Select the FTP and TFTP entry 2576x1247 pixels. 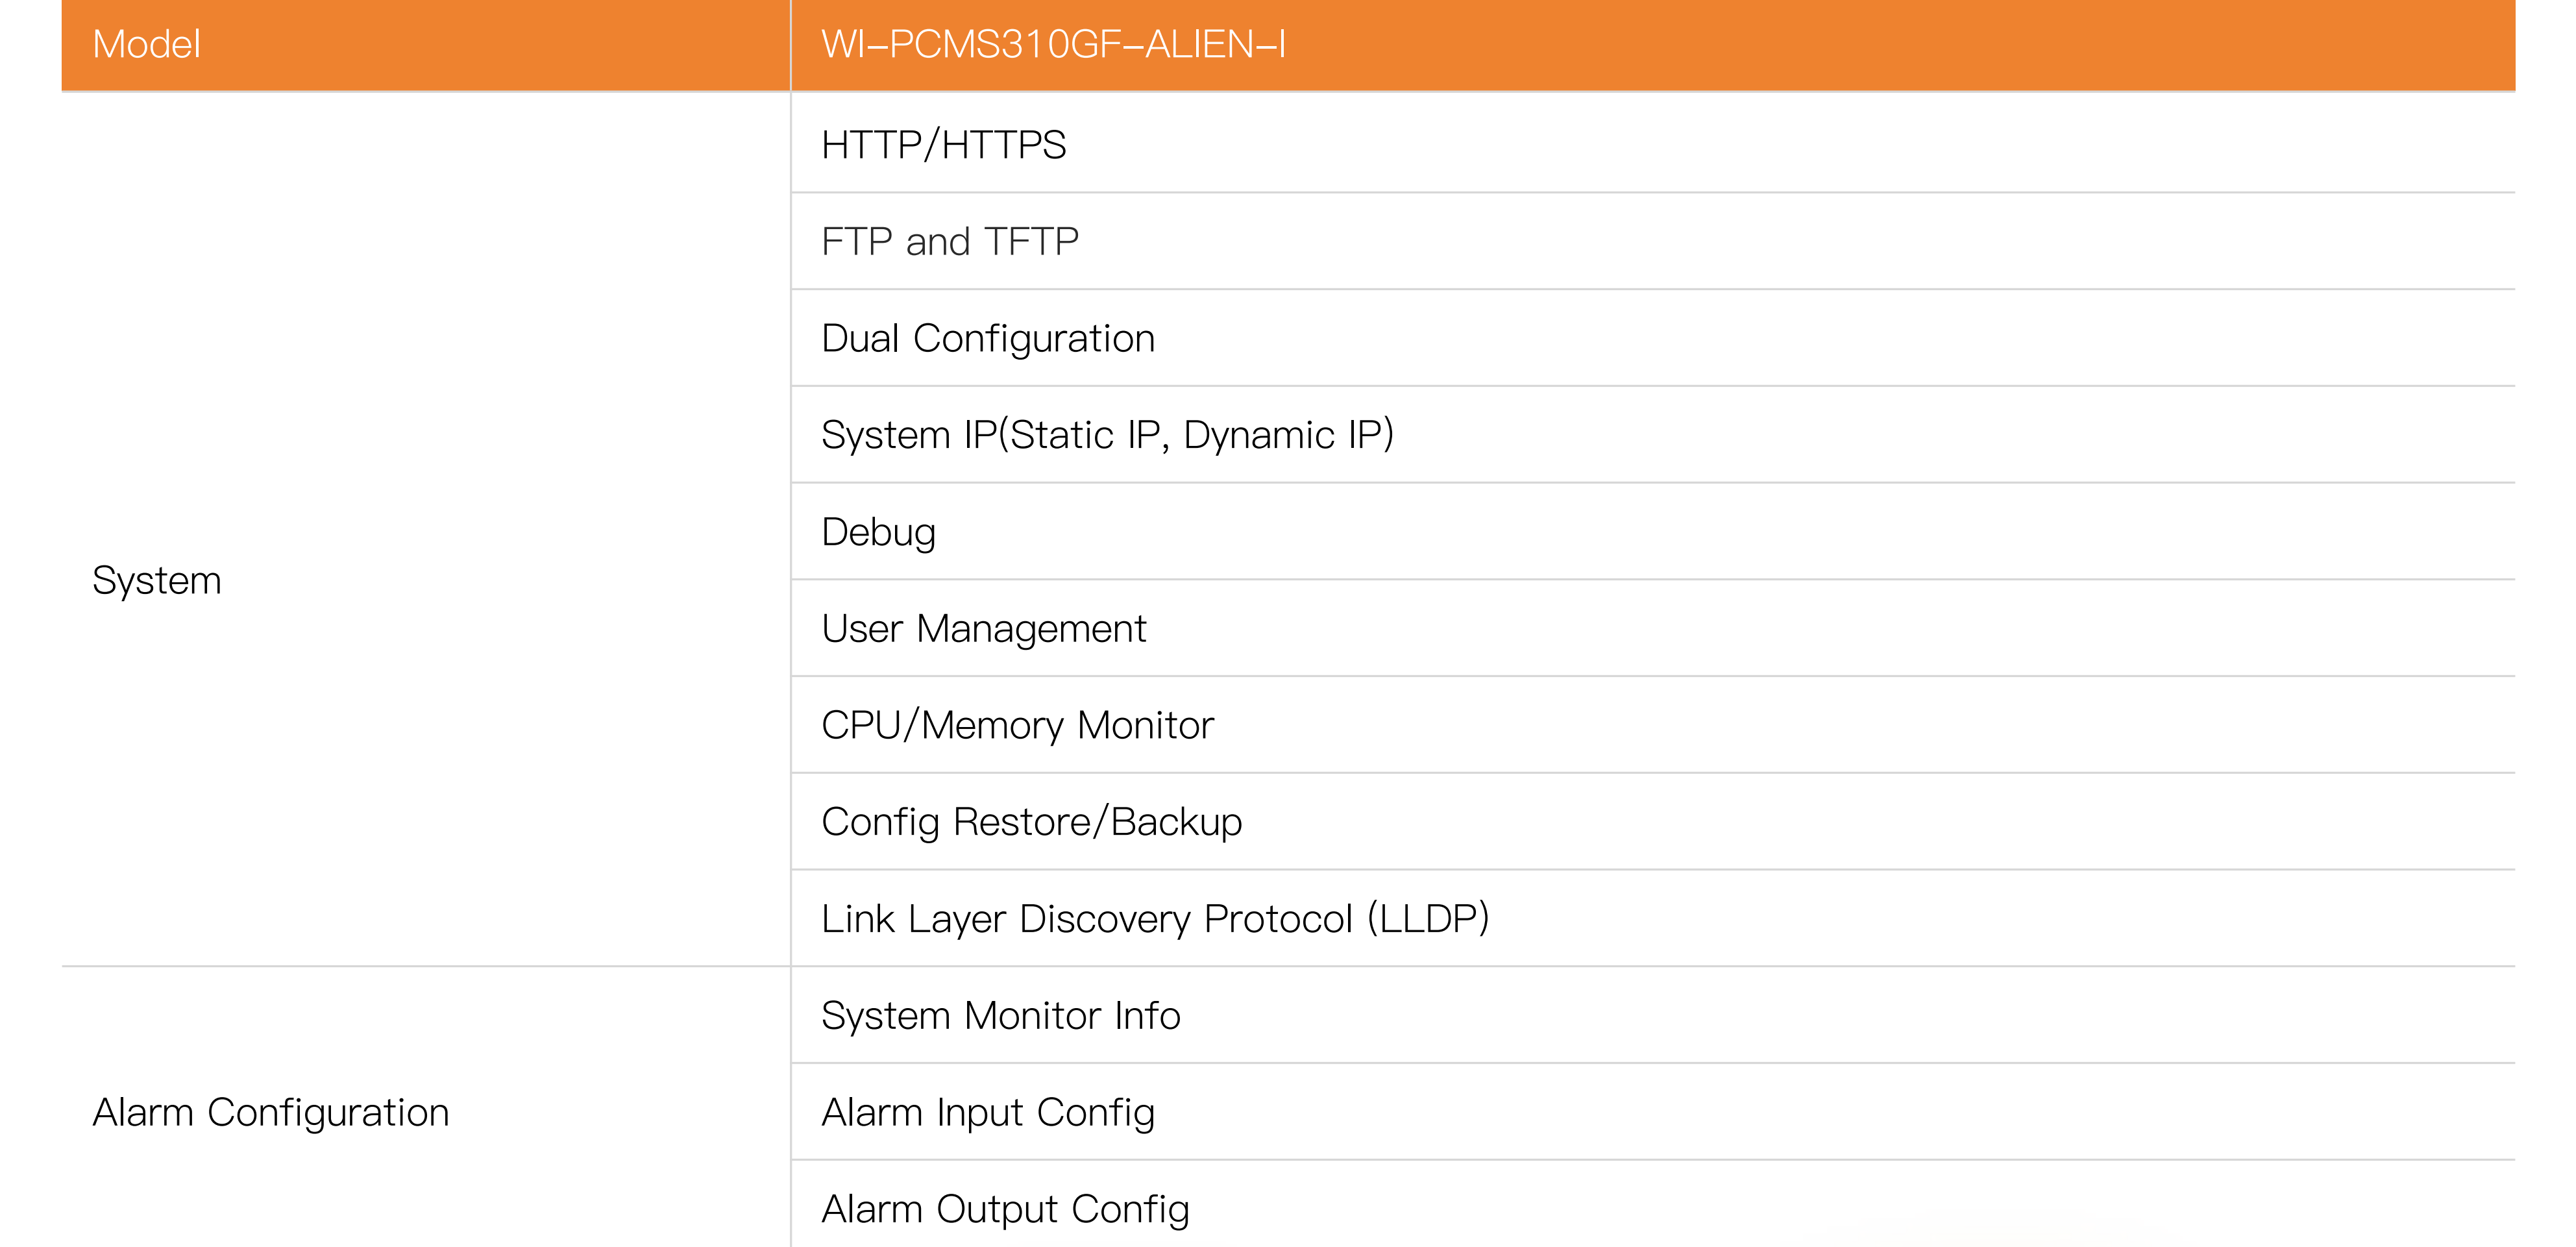[x=949, y=242]
